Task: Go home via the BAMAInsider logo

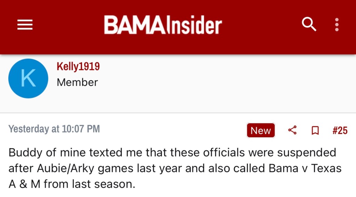Action: click(163, 25)
